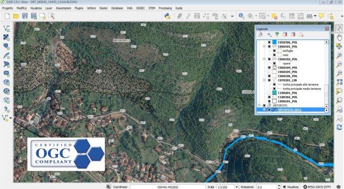The height and width of the screenshot is (189, 344).
Task: Click the Save Project floppy icon
Action: coord(25,16)
